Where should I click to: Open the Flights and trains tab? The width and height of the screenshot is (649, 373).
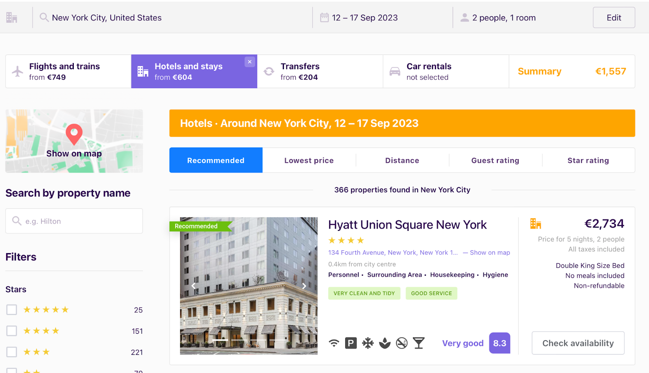68,71
